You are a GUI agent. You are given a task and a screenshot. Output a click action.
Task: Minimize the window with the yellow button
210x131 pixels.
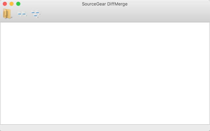pyautogui.click(x=12, y=4)
